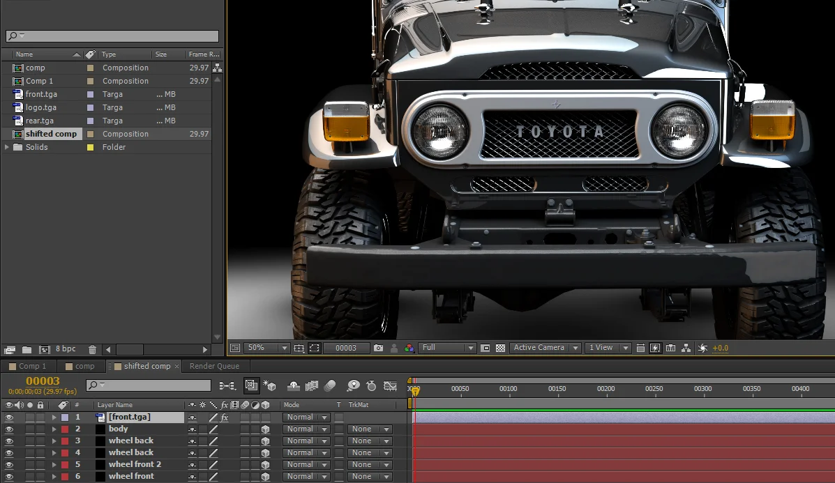The height and width of the screenshot is (483, 835).
Task: Open grid and guide options icon
Action: pyautogui.click(x=299, y=348)
